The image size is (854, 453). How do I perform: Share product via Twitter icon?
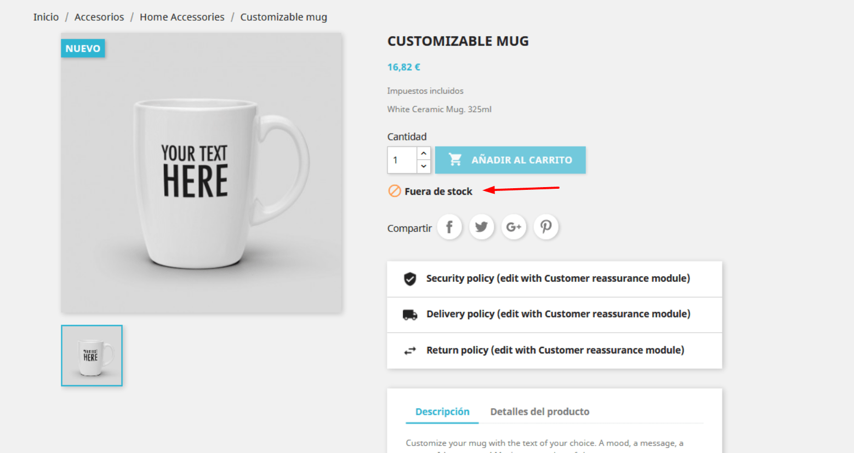pos(481,227)
